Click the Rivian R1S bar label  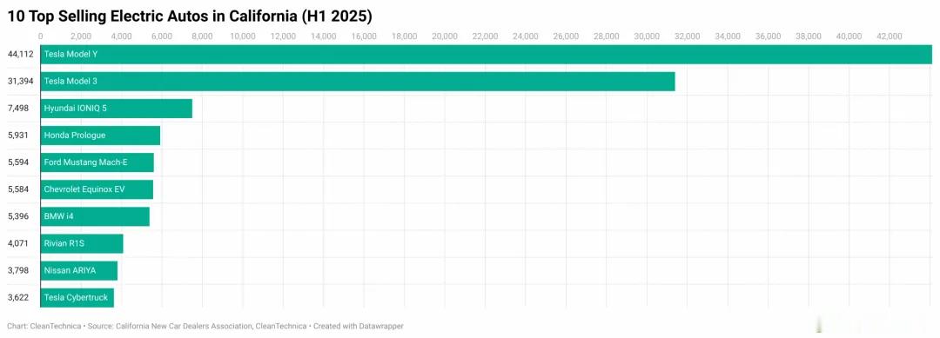pyautogui.click(x=64, y=243)
